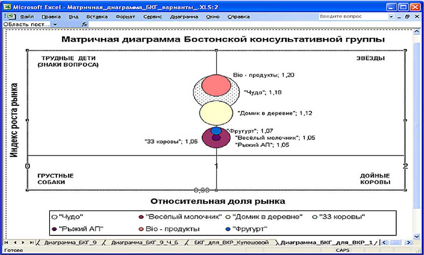Click legend entry '"Фругурт"'

pos(247,229)
